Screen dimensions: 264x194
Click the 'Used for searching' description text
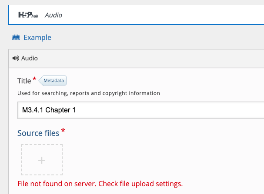(89, 93)
